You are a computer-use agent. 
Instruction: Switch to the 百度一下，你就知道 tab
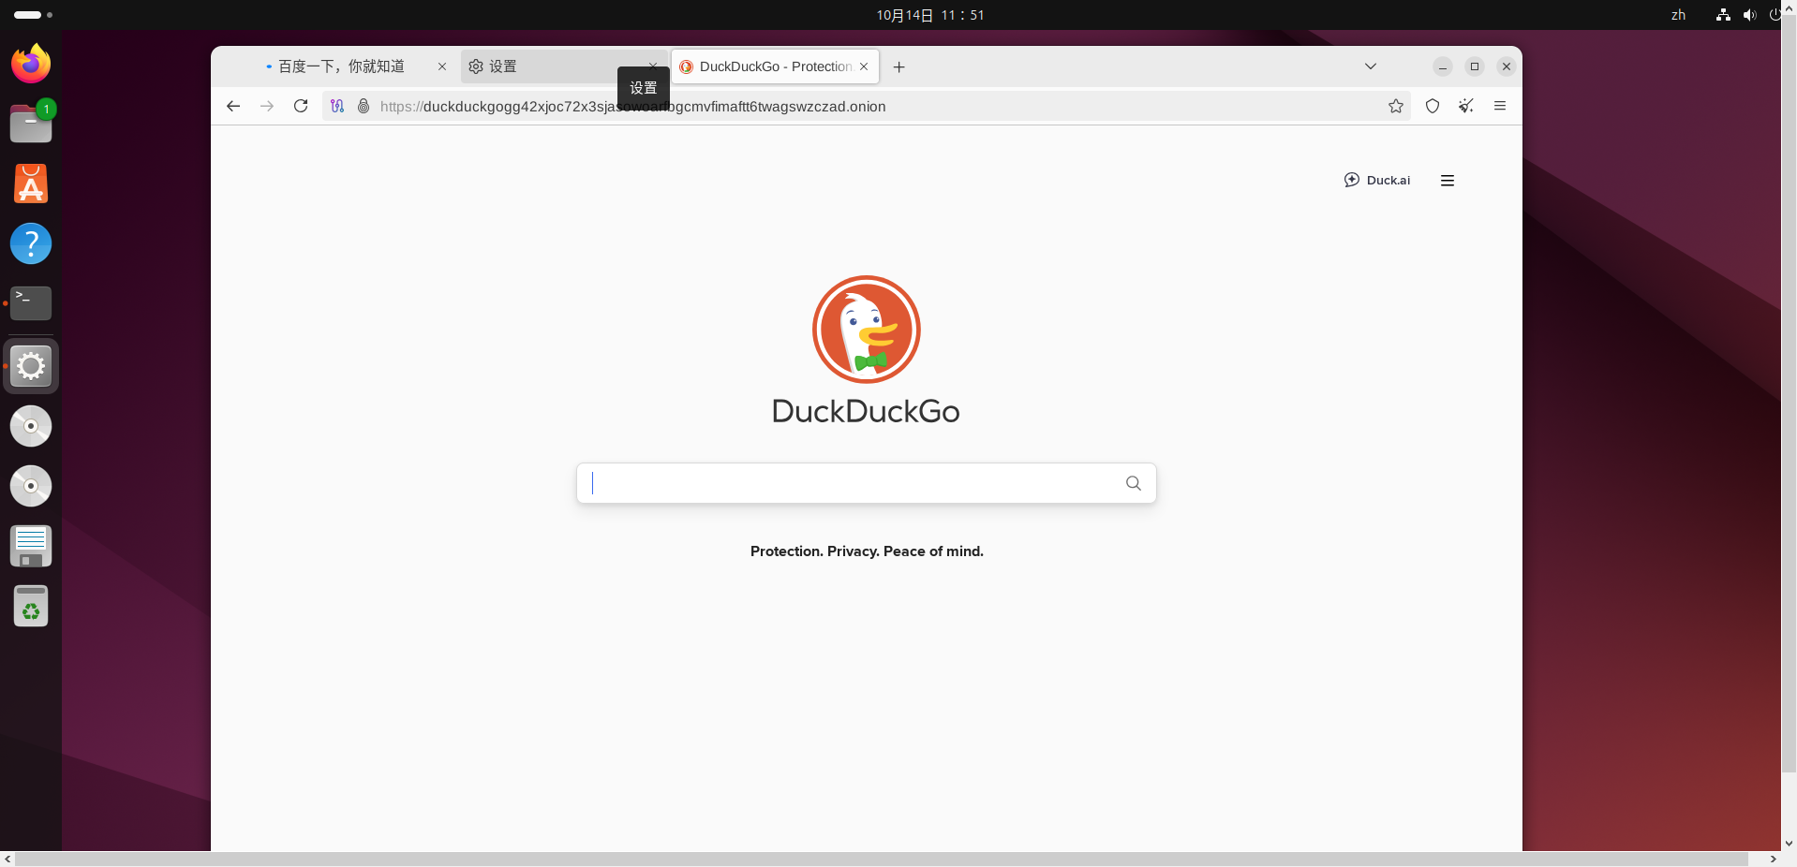point(339,66)
